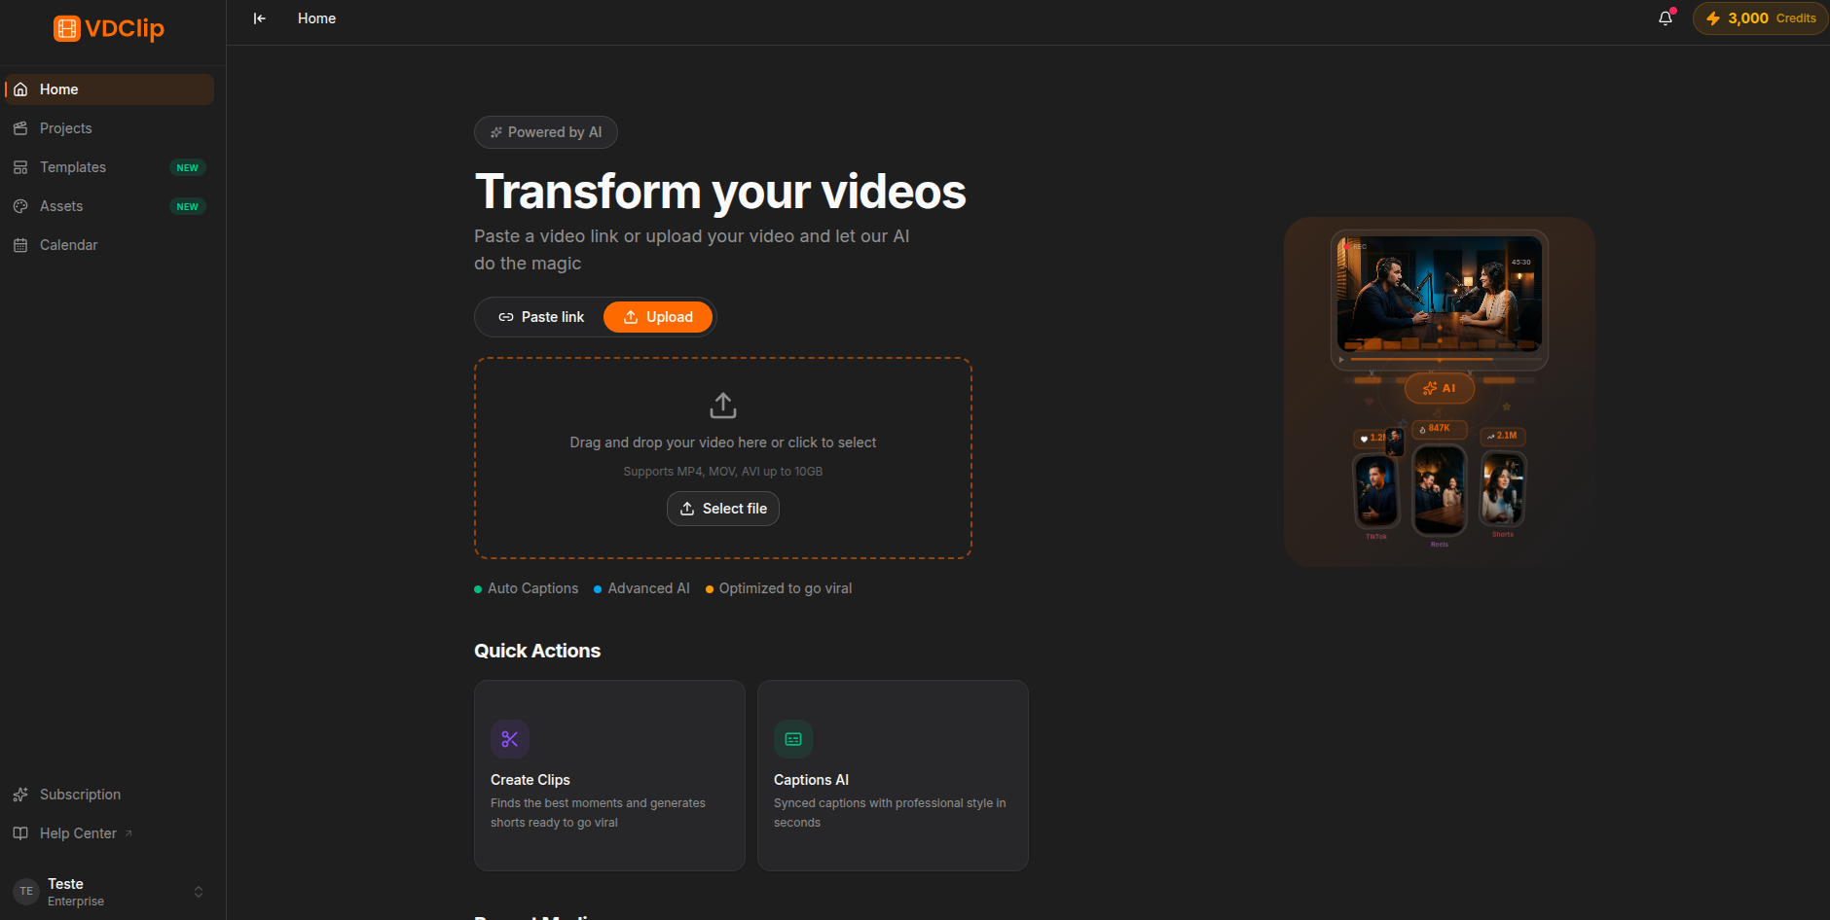Image resolution: width=1830 pixels, height=920 pixels.
Task: Click the Assets palette icon
Action: 20,206
